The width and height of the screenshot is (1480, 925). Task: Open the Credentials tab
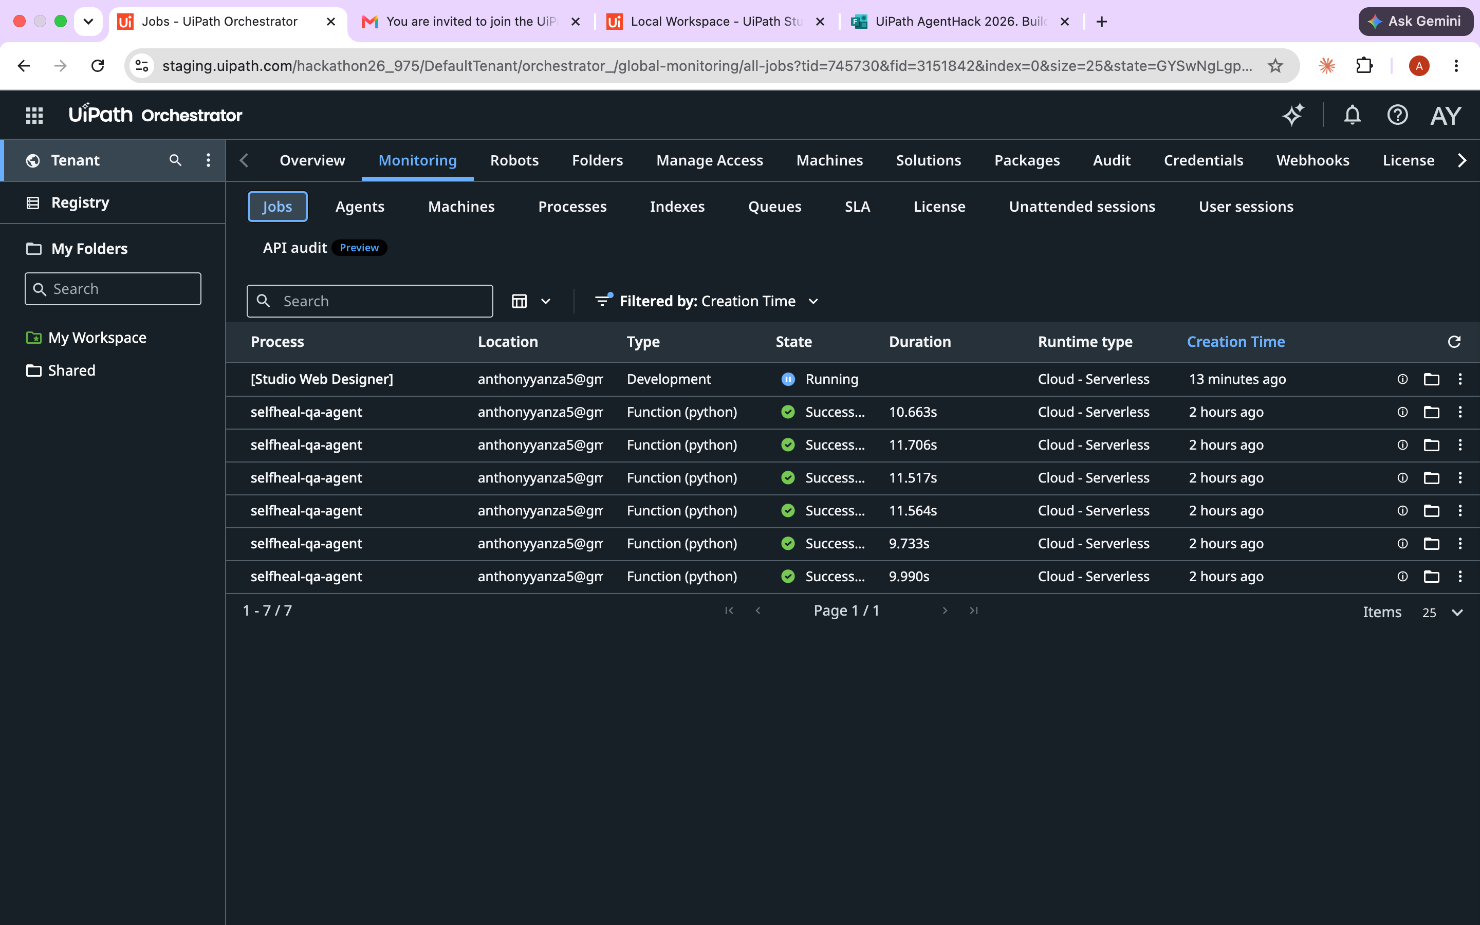click(1203, 160)
